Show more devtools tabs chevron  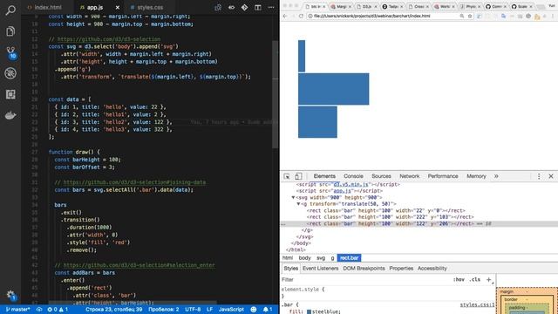496,176
